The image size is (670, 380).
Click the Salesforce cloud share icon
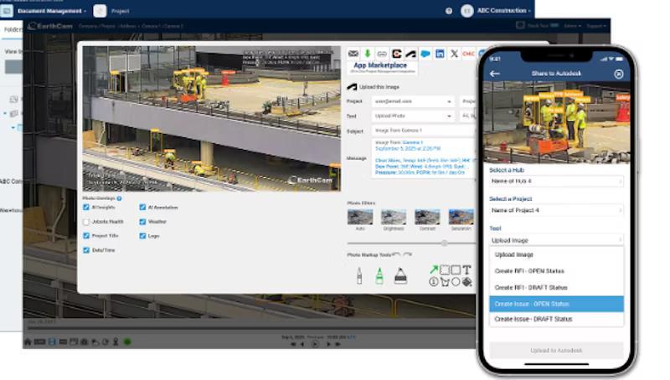tap(425, 54)
